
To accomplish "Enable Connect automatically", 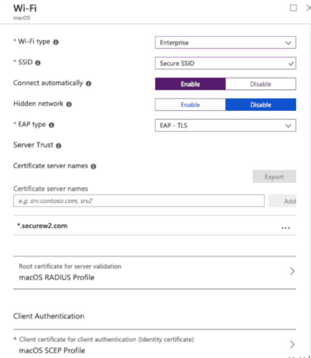I will [190, 84].
